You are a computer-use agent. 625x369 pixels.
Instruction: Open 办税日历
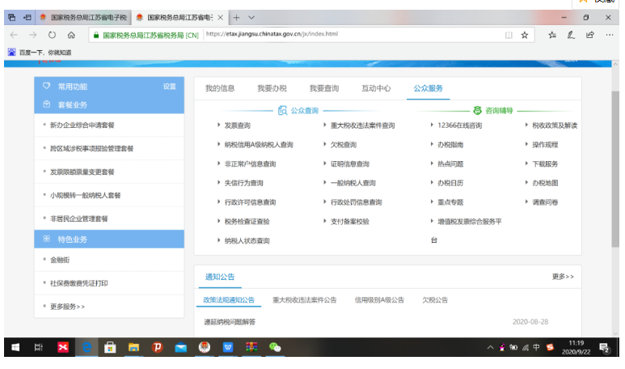[x=450, y=183]
